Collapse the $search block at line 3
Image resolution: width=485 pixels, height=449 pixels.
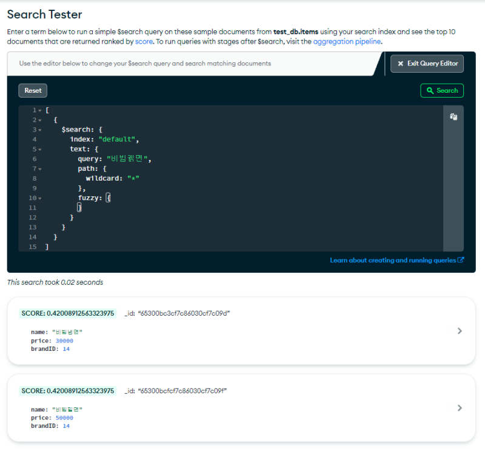tap(39, 130)
